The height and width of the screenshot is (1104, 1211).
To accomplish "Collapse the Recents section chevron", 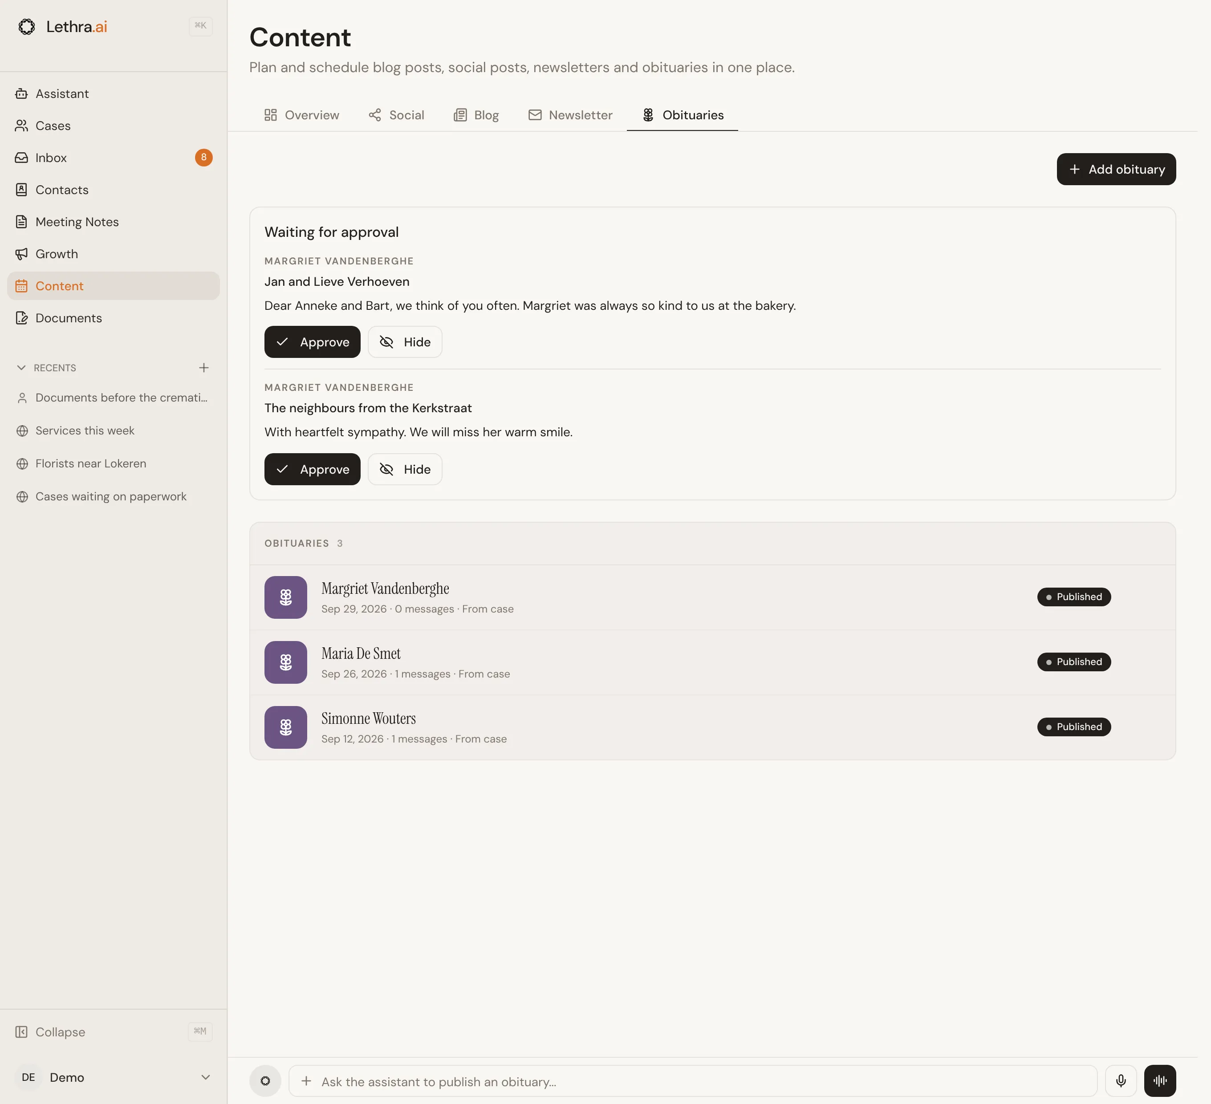I will click(x=22, y=368).
